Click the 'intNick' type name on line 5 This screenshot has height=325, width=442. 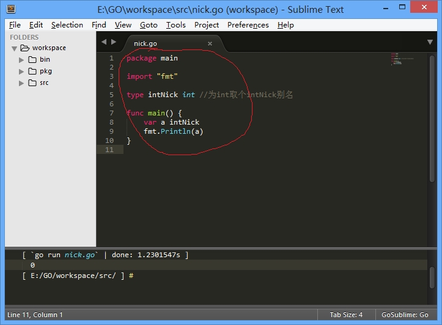[x=163, y=95]
